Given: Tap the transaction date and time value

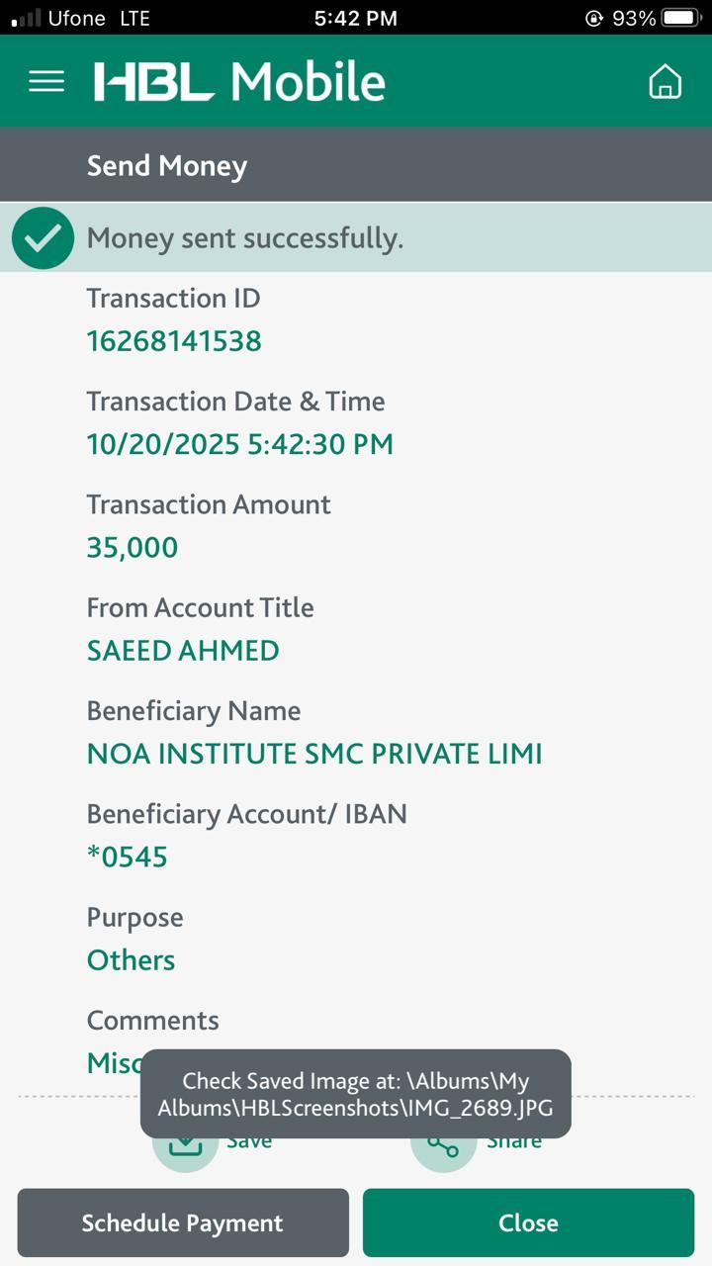Looking at the screenshot, I should [239, 444].
